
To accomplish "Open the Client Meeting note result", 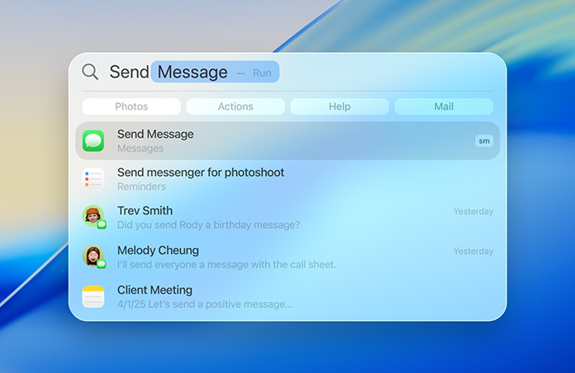I will click(x=154, y=290).
